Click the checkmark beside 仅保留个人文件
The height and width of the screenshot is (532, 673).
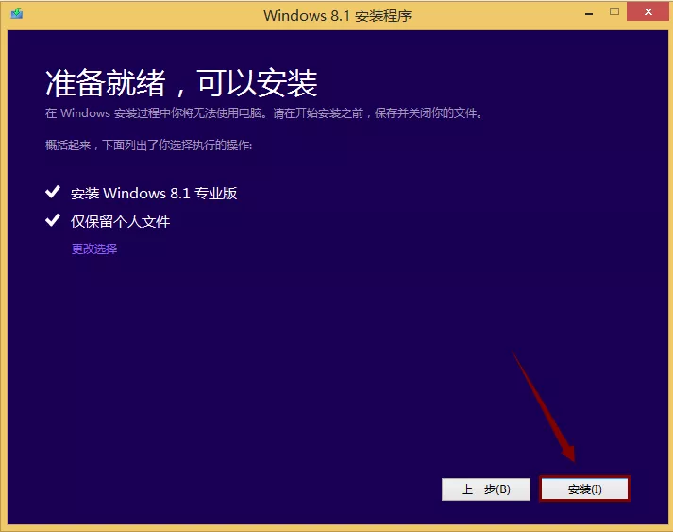point(53,220)
